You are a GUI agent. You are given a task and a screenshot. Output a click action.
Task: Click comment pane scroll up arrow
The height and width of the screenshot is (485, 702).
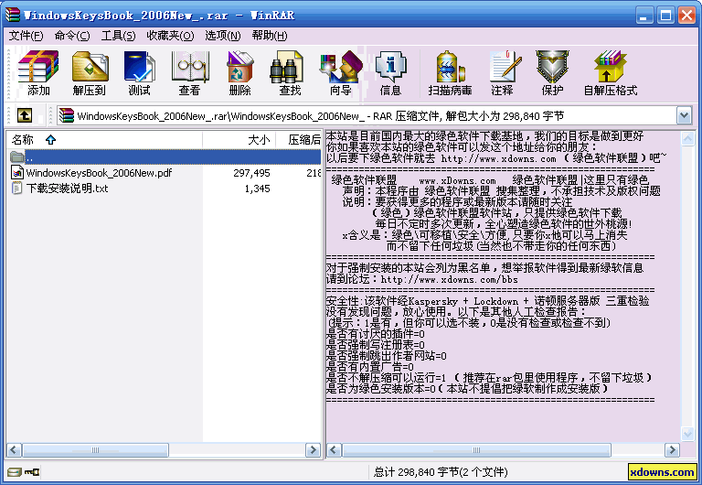pyautogui.click(x=687, y=139)
